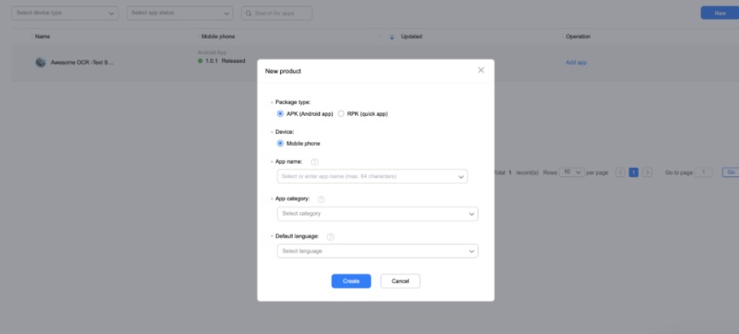
Task: Click the Cancel button
Action: (400, 281)
